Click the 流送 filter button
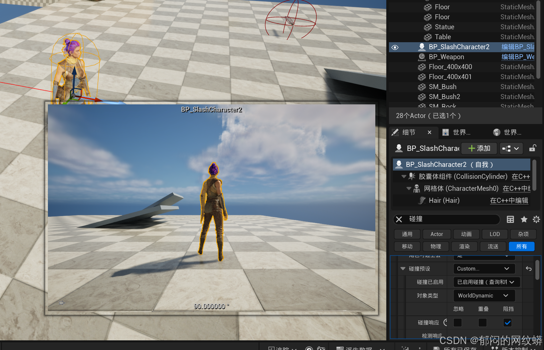Screen dimensions: 544x350 (x=493, y=247)
